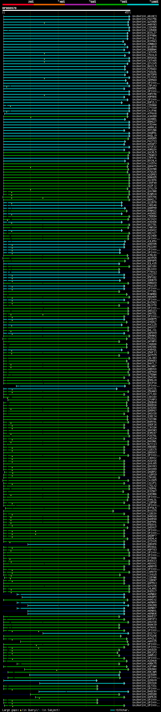The height and width of the screenshot is (712, 161).
Task: Select the UniRef100_B4QC90 label
Action: point(144,692)
